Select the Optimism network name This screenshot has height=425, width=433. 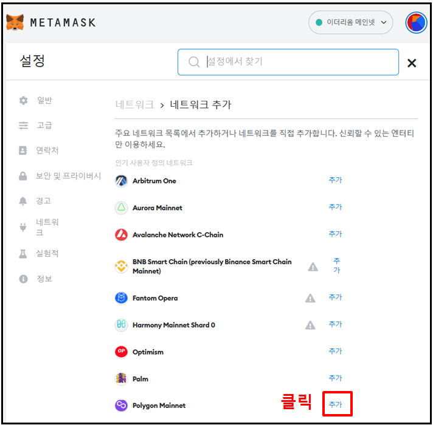coord(148,352)
